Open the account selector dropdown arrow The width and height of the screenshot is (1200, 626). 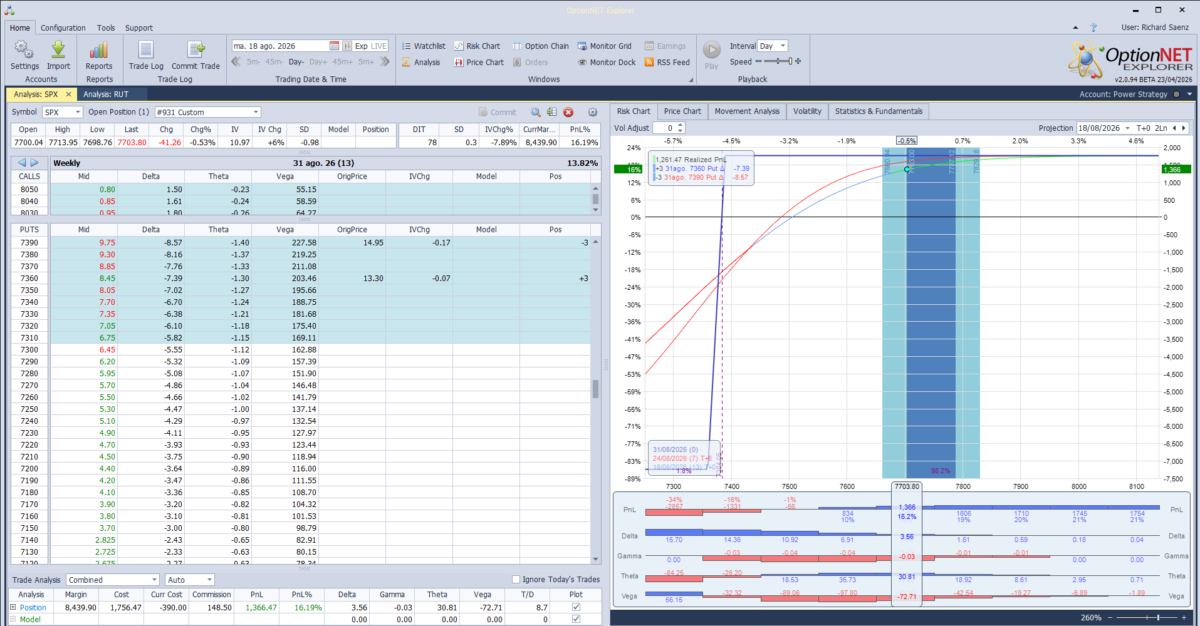pos(1189,94)
